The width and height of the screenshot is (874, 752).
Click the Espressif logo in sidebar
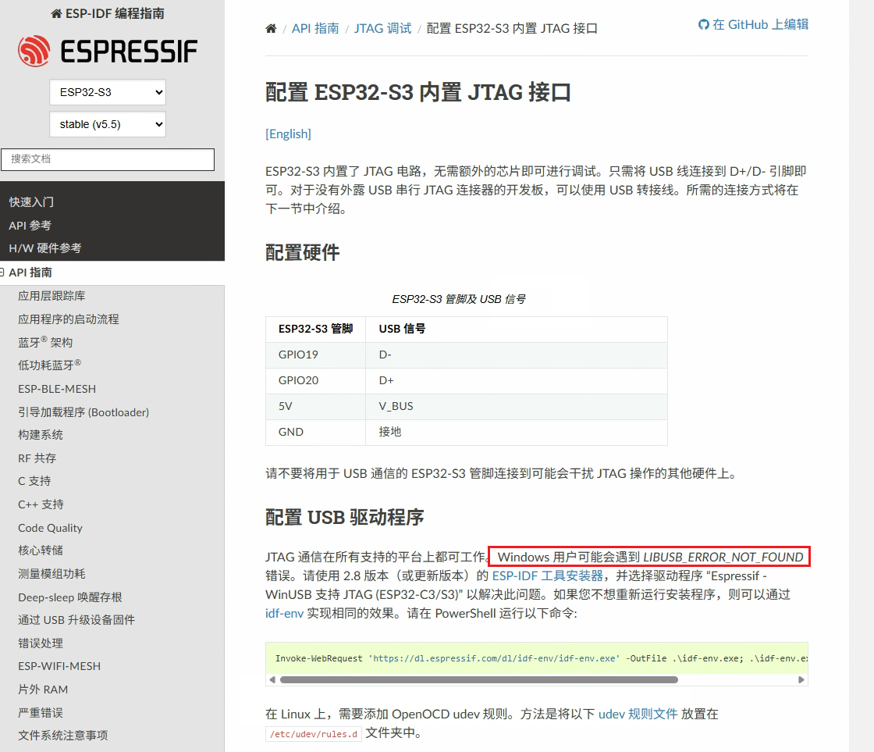pos(108,52)
